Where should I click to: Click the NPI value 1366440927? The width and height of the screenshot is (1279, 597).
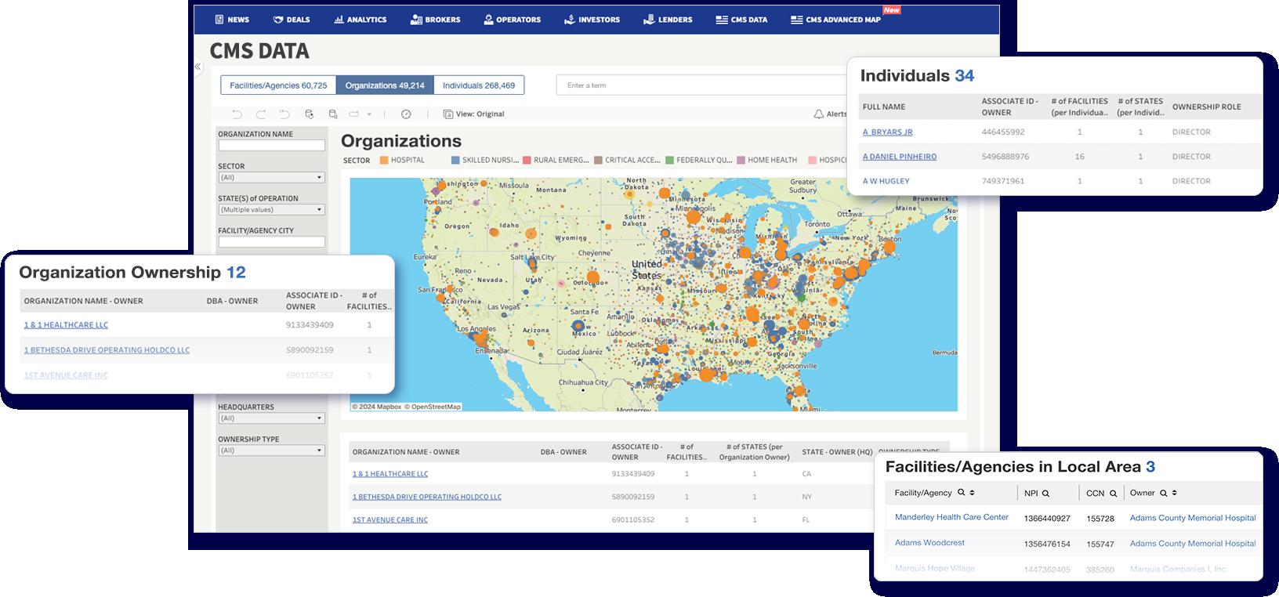[1047, 519]
